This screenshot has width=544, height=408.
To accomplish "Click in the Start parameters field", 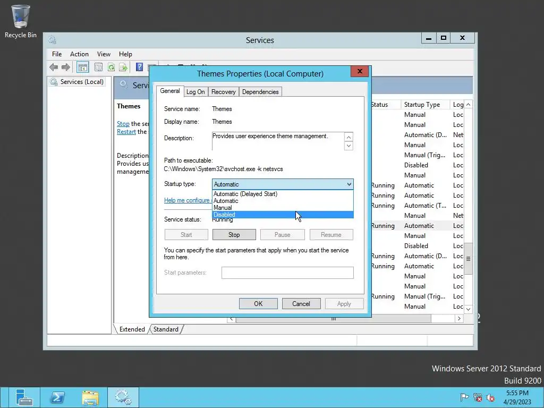I will click(x=287, y=273).
